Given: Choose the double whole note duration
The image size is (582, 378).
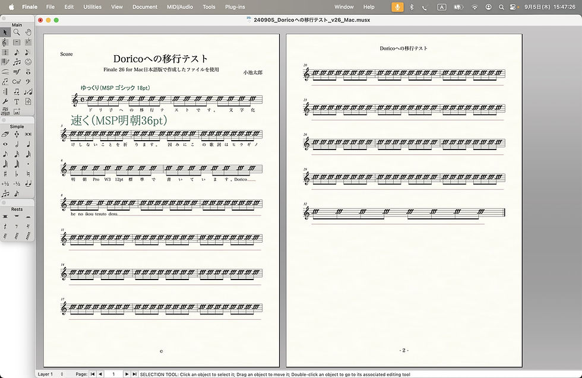Looking at the screenshot, I should coord(29,134).
